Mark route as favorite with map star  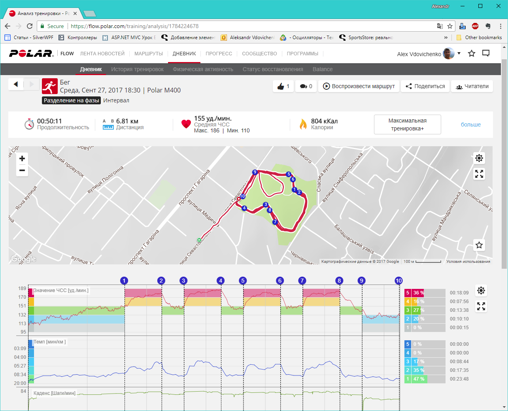tap(479, 245)
